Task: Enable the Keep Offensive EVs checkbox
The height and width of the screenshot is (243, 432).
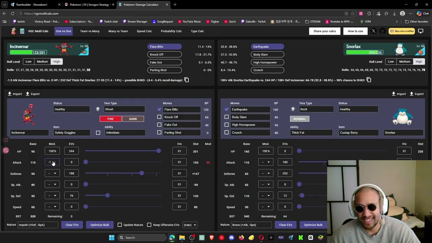Action: [149, 225]
